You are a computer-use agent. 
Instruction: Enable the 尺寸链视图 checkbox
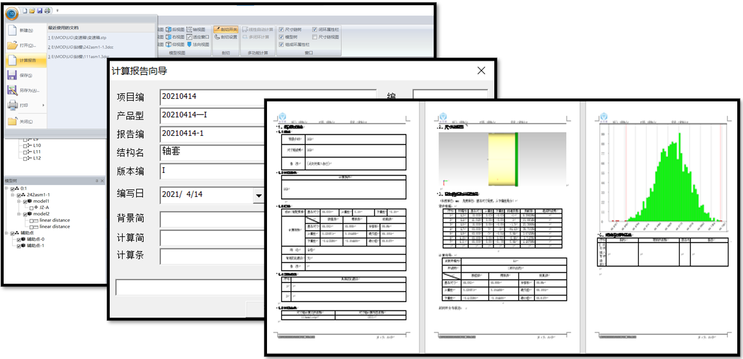pos(315,37)
